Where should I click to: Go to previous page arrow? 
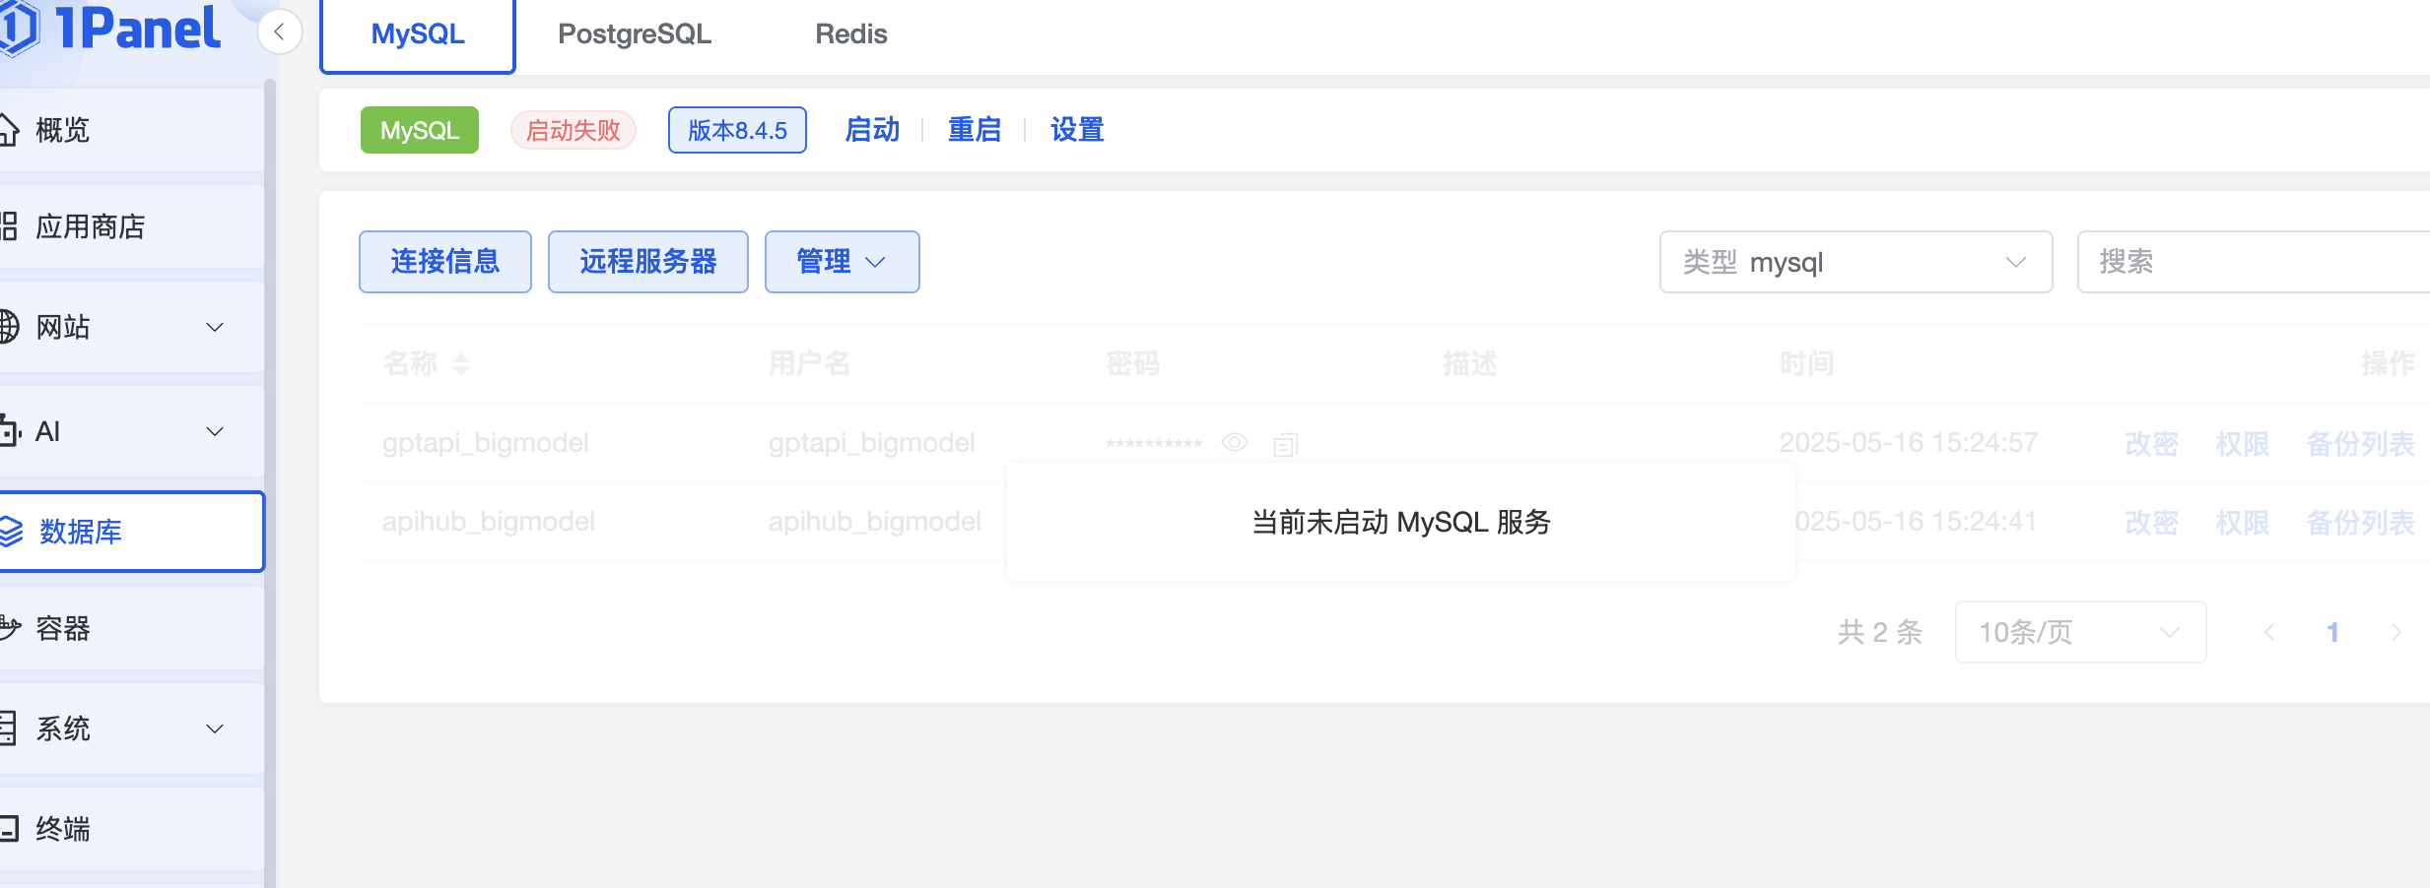(x=2269, y=632)
